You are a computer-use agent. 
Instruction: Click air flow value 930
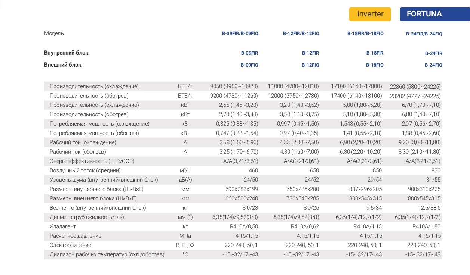(436, 170)
